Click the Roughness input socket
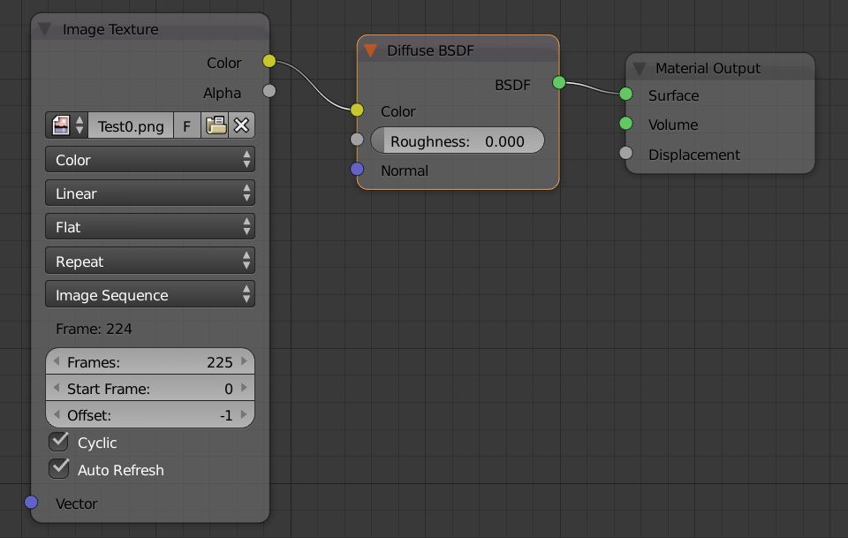 357,140
